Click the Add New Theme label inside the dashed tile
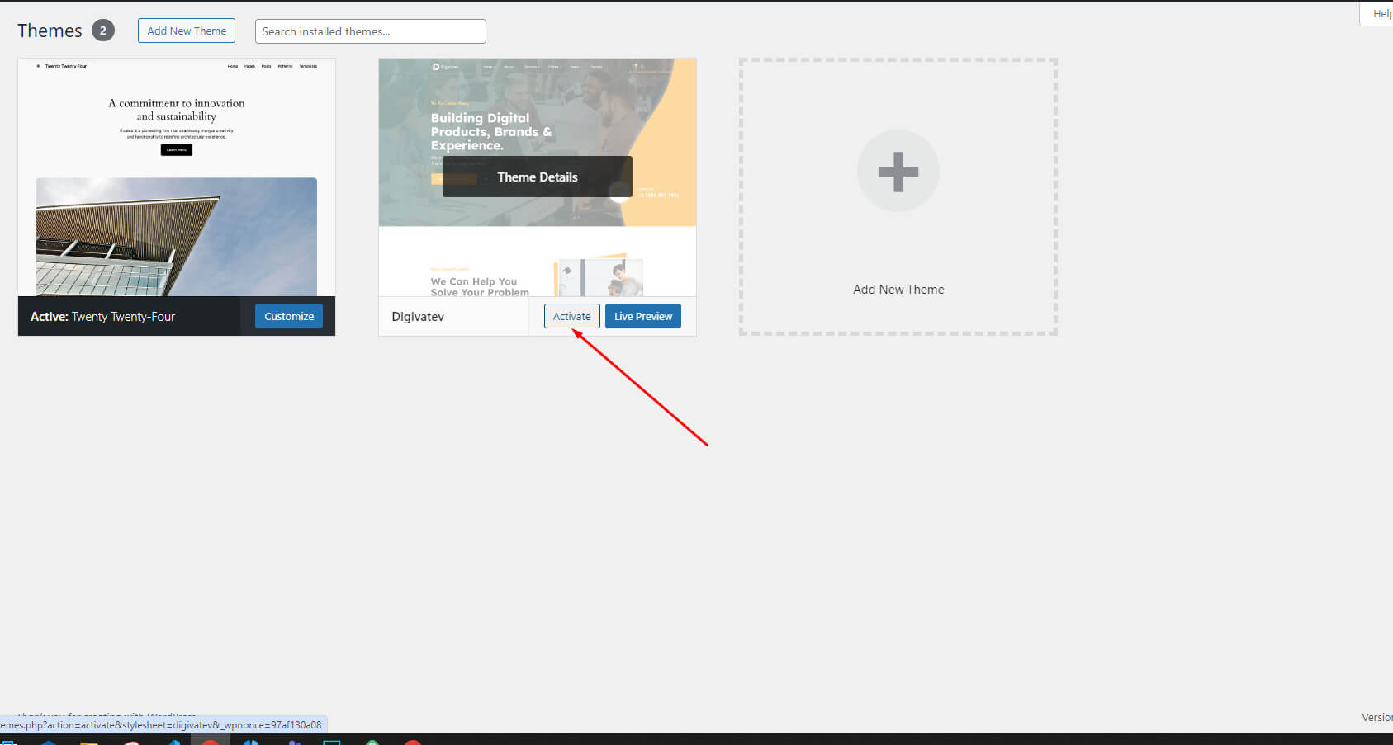The image size is (1393, 745). [x=898, y=290]
